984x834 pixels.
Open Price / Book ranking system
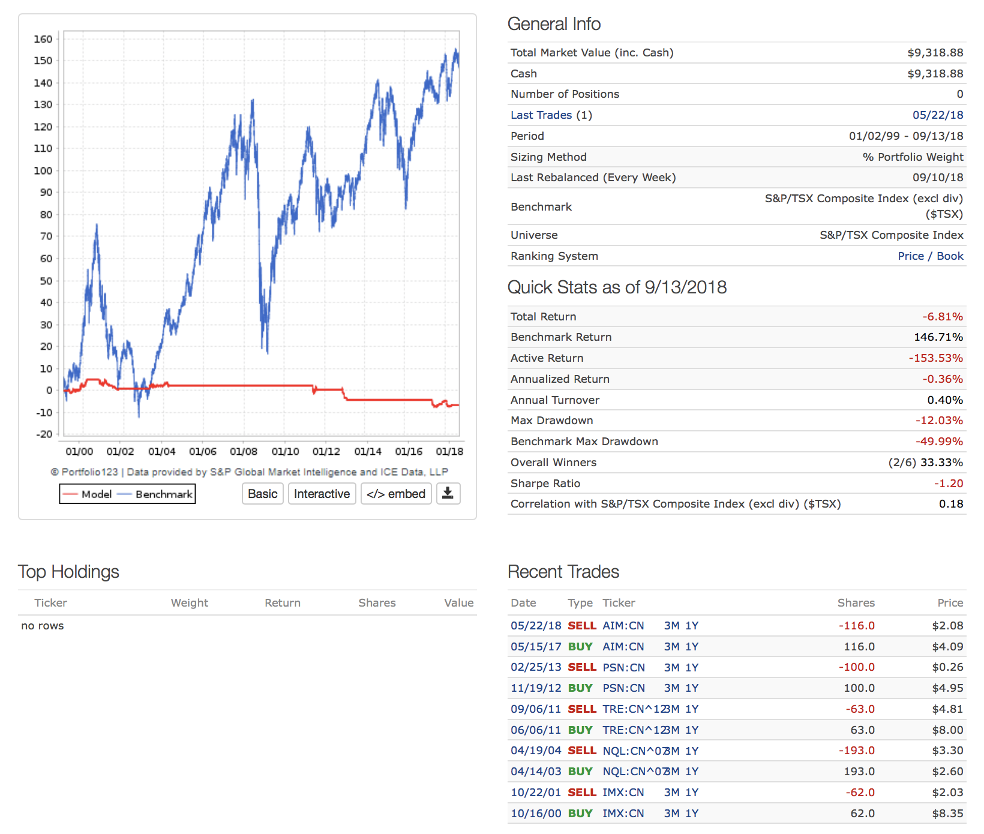930,256
